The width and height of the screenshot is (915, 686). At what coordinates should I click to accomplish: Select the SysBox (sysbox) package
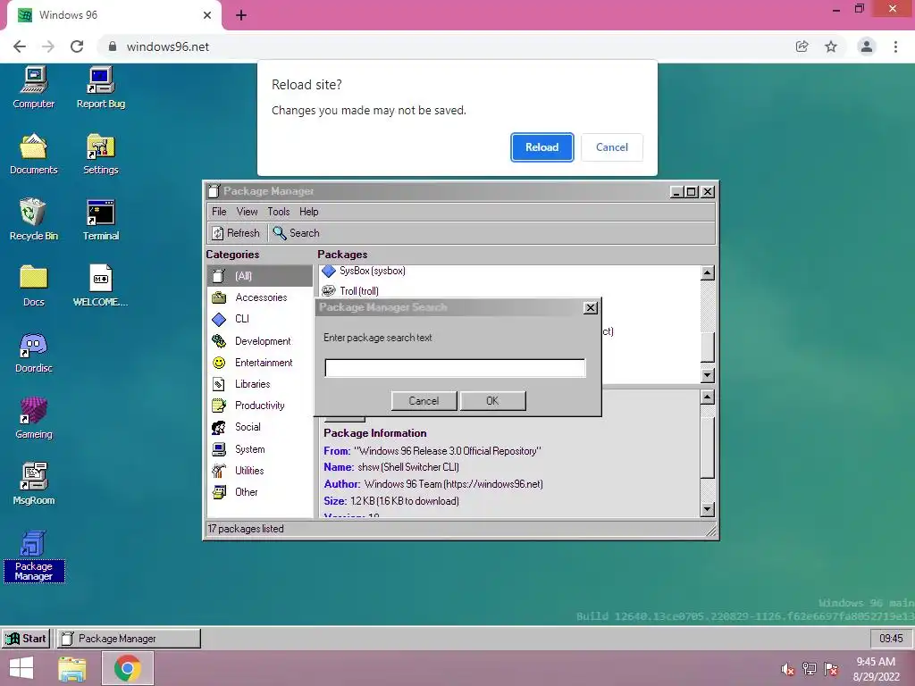click(x=508, y=271)
